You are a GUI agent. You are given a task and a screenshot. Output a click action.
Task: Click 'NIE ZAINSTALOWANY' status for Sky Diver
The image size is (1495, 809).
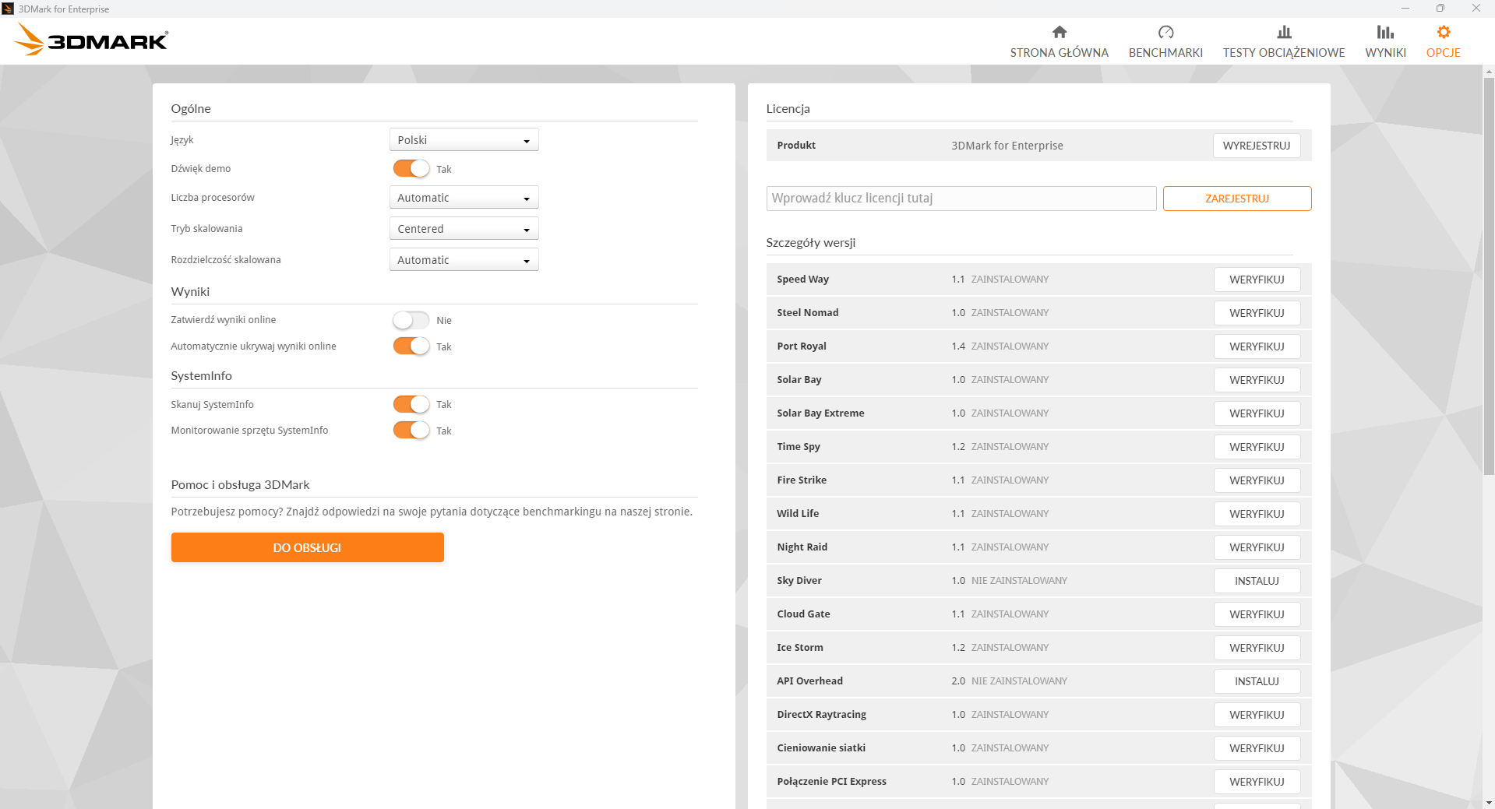[x=1019, y=581]
